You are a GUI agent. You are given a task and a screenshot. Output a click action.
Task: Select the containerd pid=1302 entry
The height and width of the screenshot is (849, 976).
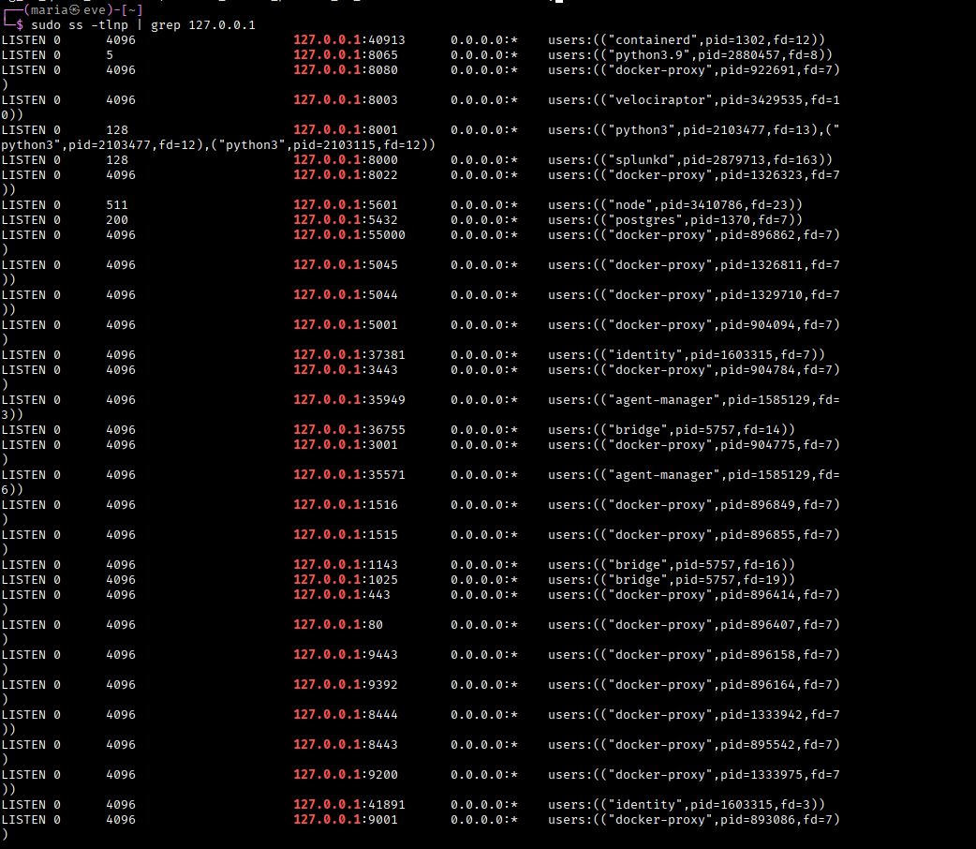pyautogui.click(x=687, y=40)
